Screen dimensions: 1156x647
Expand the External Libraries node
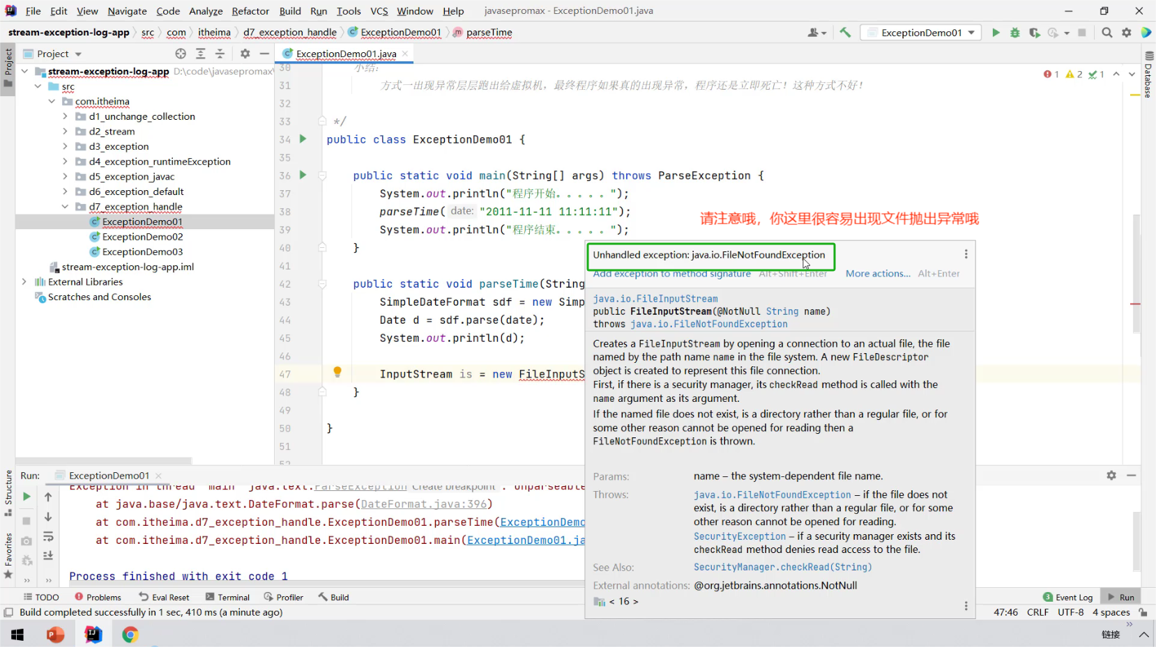click(24, 282)
